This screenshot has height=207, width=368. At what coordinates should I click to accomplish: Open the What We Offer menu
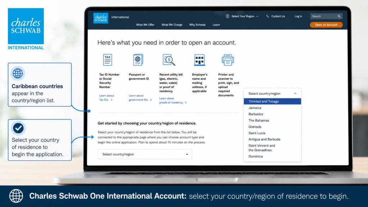[x=145, y=25]
